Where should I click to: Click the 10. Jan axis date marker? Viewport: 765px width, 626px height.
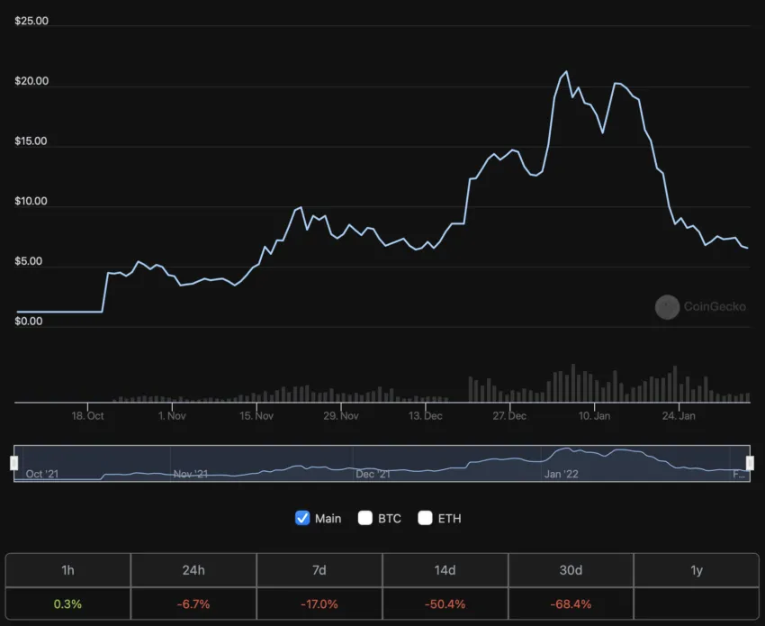coord(594,416)
